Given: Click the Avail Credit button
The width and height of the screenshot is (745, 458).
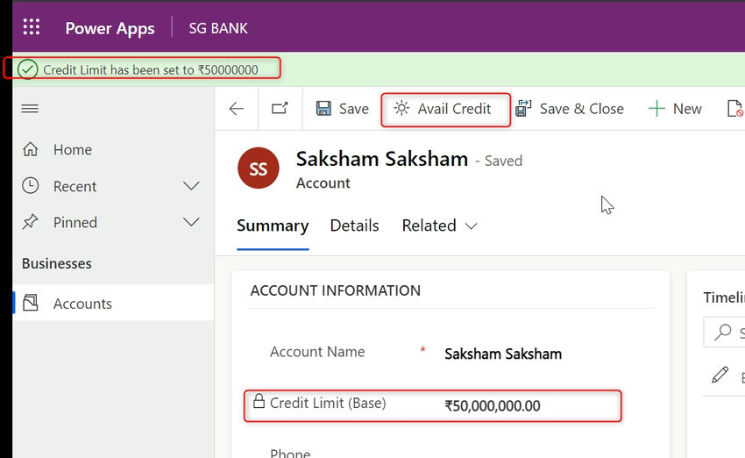Looking at the screenshot, I should [x=445, y=110].
